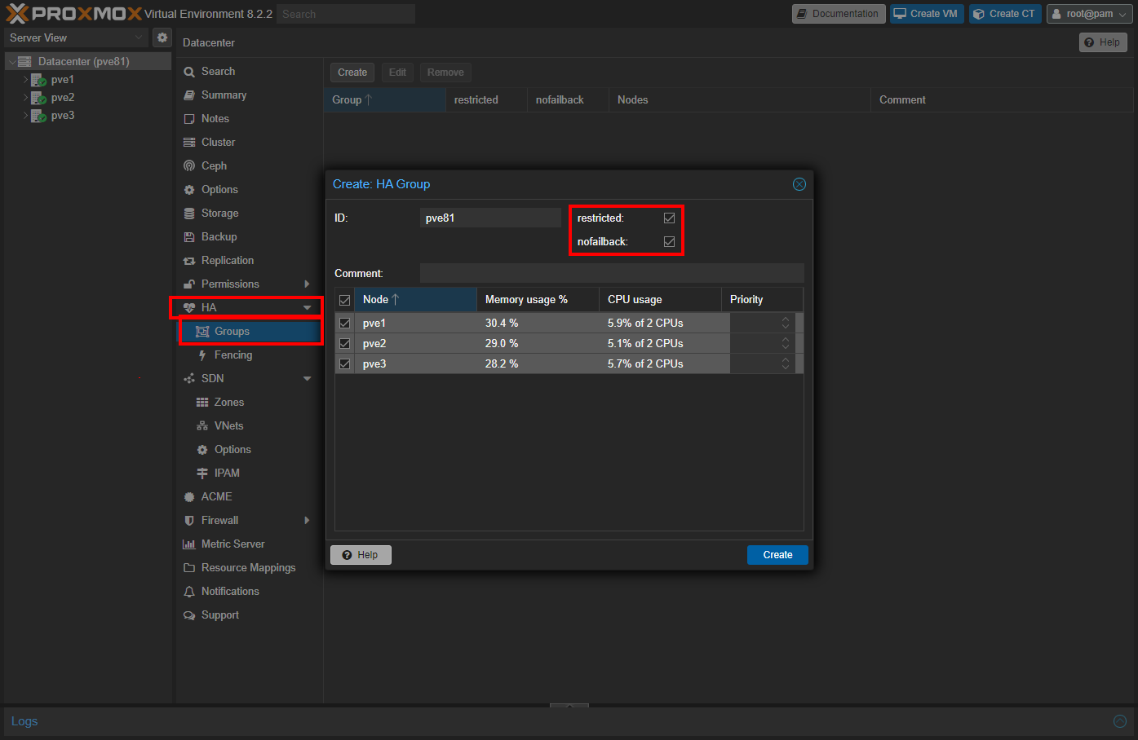
Task: Click the Permissions unlock icon
Action: tap(189, 284)
